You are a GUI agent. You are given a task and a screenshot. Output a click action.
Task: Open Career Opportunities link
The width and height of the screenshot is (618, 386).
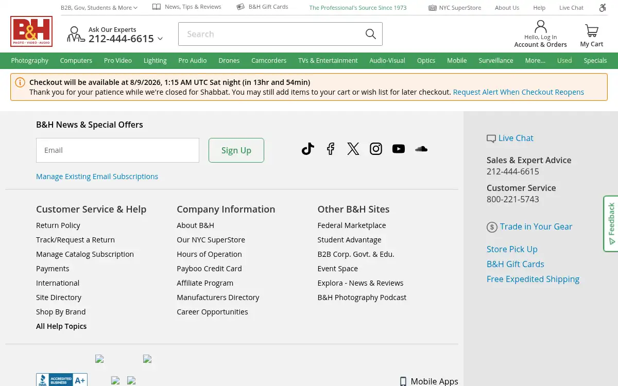[x=212, y=312]
